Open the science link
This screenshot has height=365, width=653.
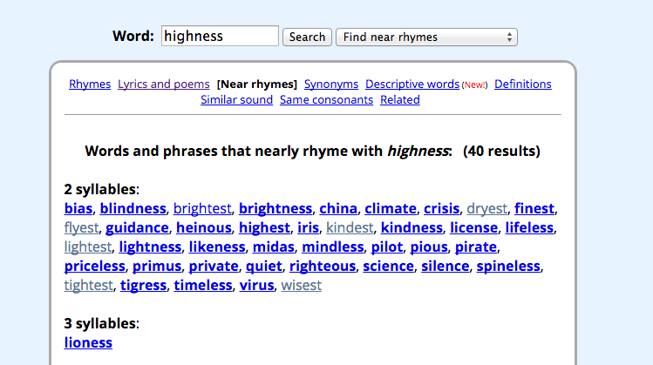point(388,266)
